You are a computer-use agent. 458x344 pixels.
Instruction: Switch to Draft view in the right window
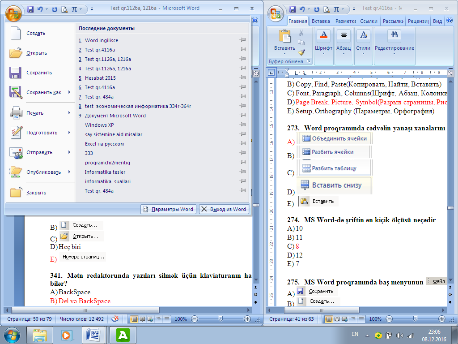361,319
